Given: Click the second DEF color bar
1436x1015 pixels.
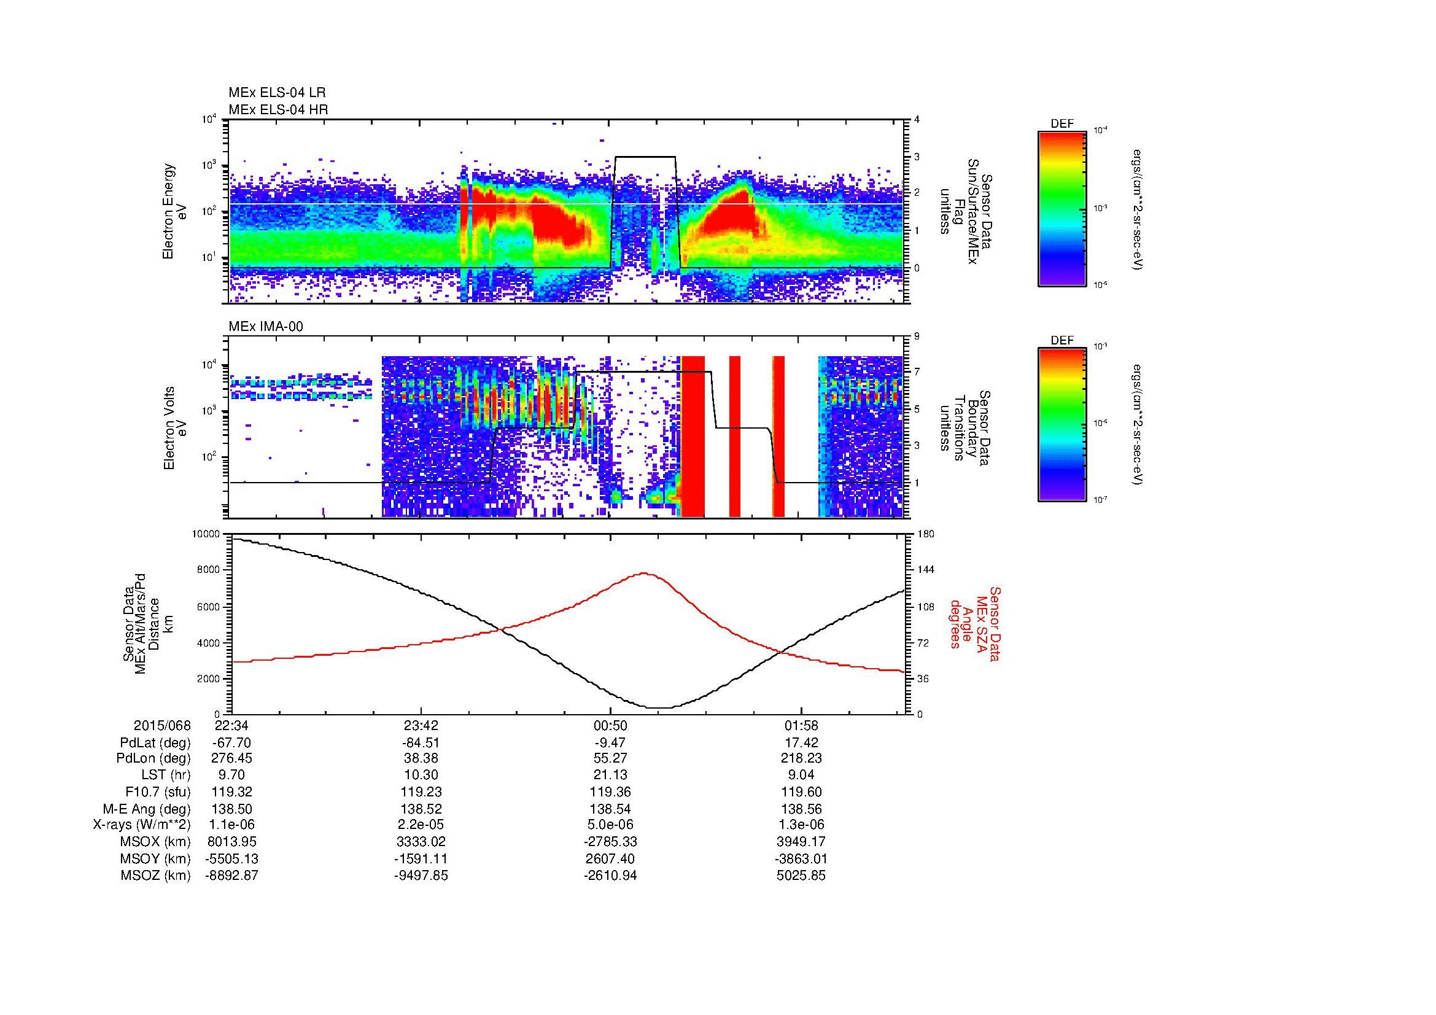Looking at the screenshot, I should tap(1062, 426).
